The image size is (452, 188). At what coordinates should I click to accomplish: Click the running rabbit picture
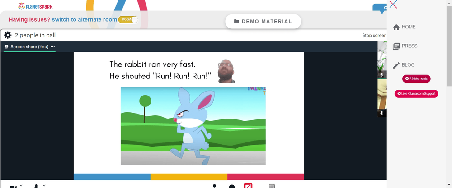pyautogui.click(x=193, y=126)
